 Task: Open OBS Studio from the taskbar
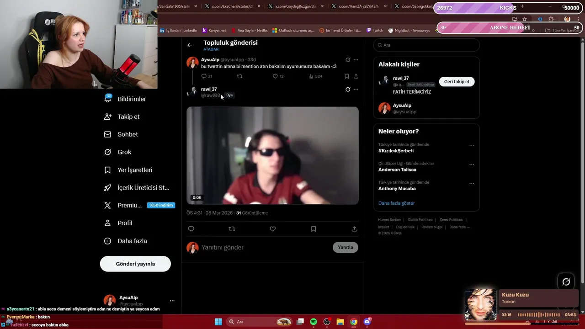pyautogui.click(x=327, y=322)
